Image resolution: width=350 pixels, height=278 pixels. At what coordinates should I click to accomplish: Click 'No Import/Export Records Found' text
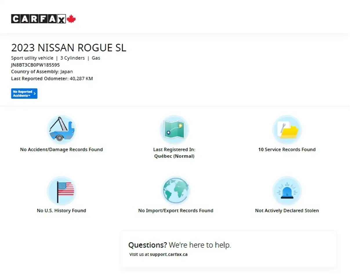coord(176,211)
